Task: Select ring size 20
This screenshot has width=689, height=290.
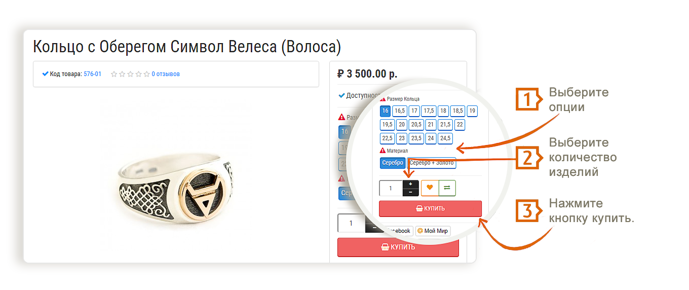Action: 401,125
